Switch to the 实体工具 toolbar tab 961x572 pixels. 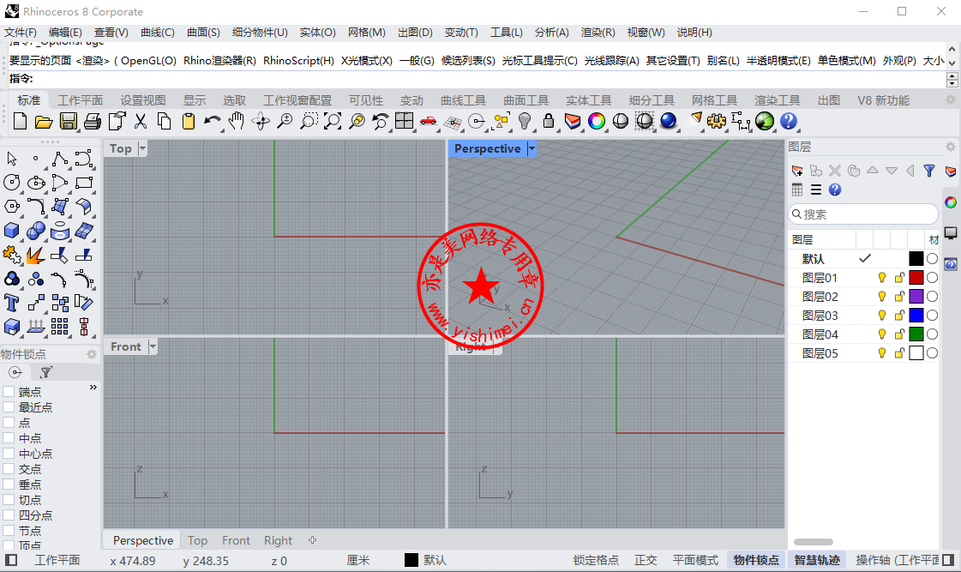click(x=589, y=100)
